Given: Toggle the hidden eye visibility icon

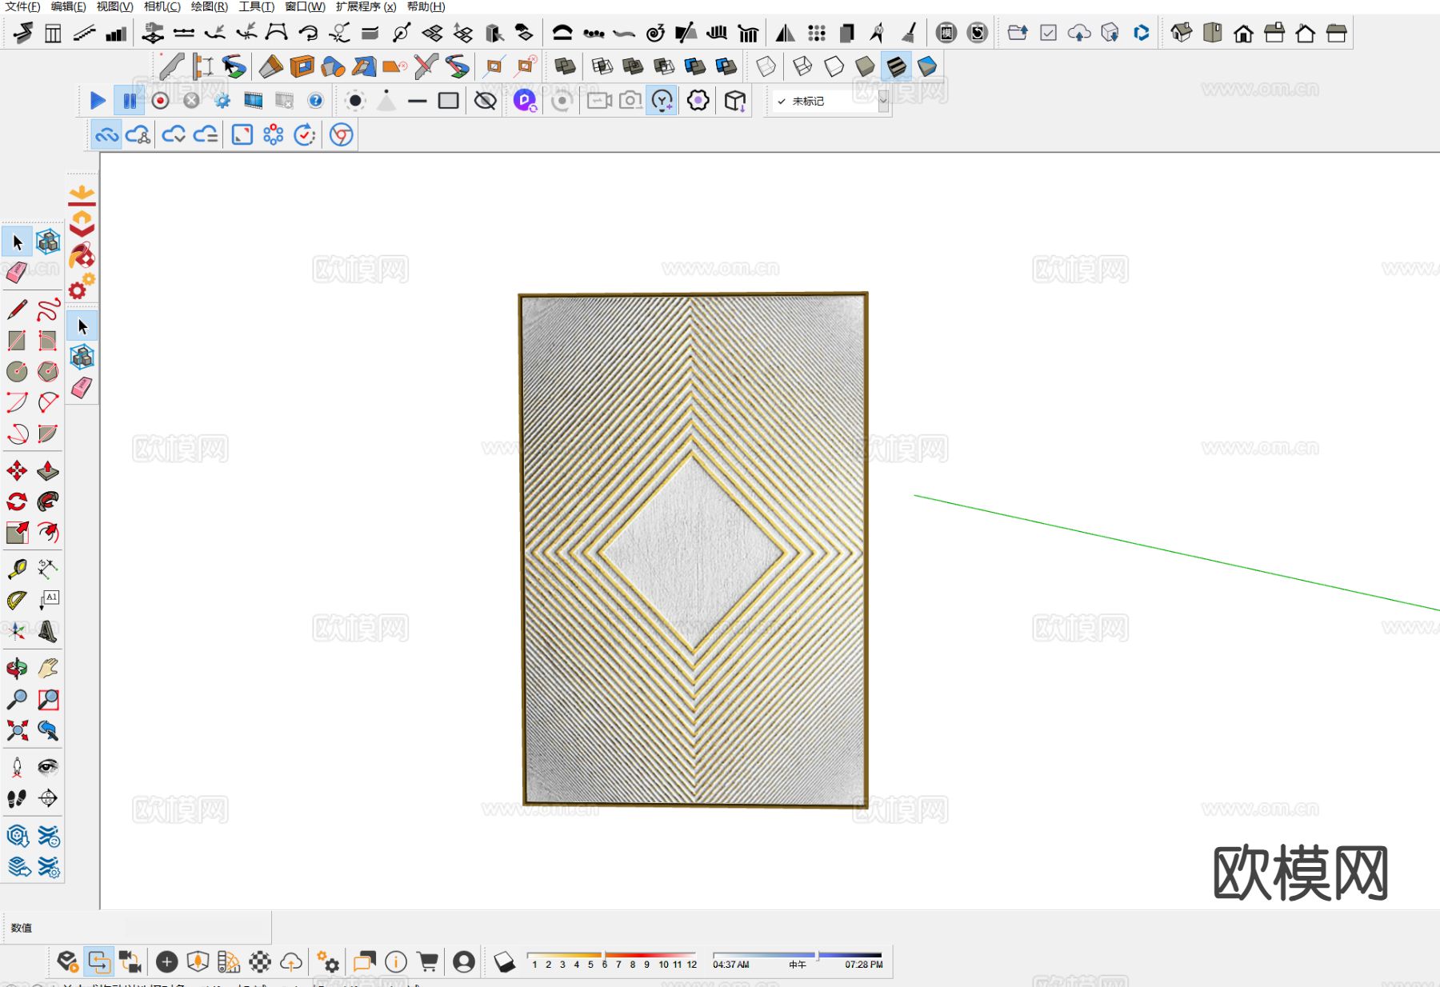Looking at the screenshot, I should 485,101.
